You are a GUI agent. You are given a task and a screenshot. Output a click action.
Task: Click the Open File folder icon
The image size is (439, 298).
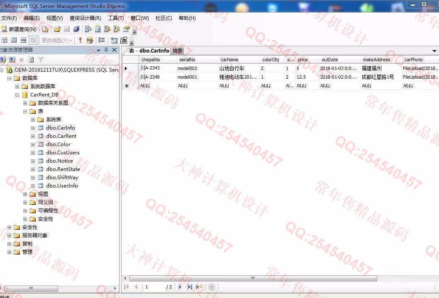57,29
